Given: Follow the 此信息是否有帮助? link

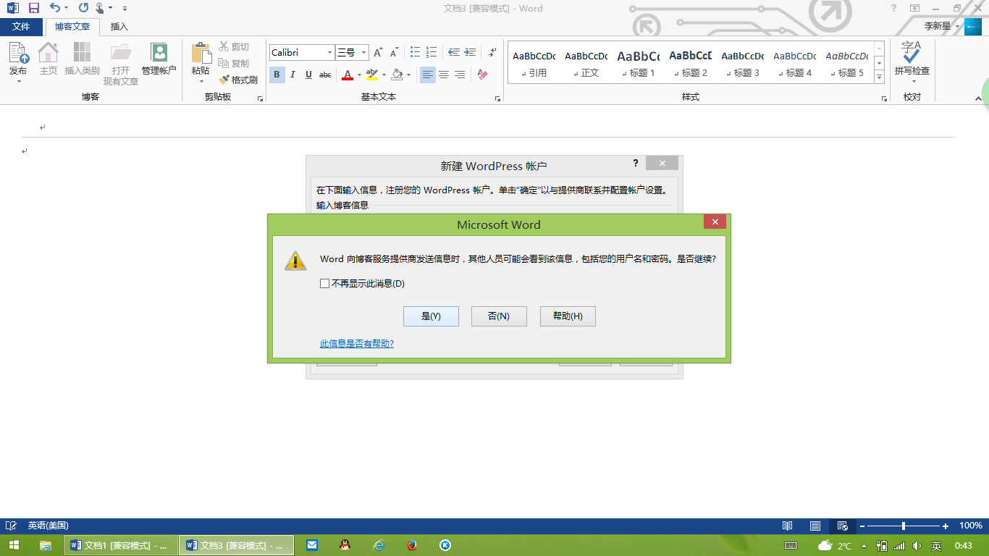Looking at the screenshot, I should tap(357, 344).
